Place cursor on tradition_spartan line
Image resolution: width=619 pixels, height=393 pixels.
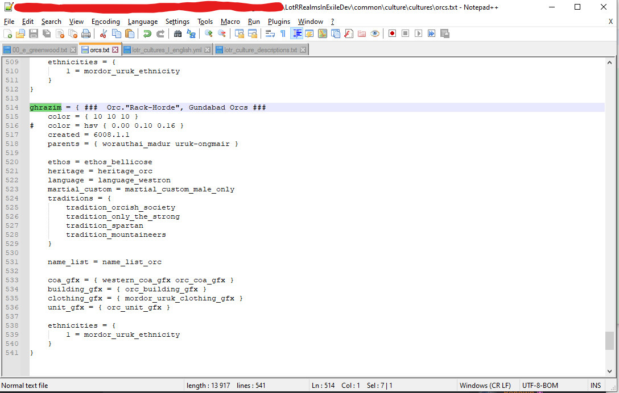coord(105,225)
